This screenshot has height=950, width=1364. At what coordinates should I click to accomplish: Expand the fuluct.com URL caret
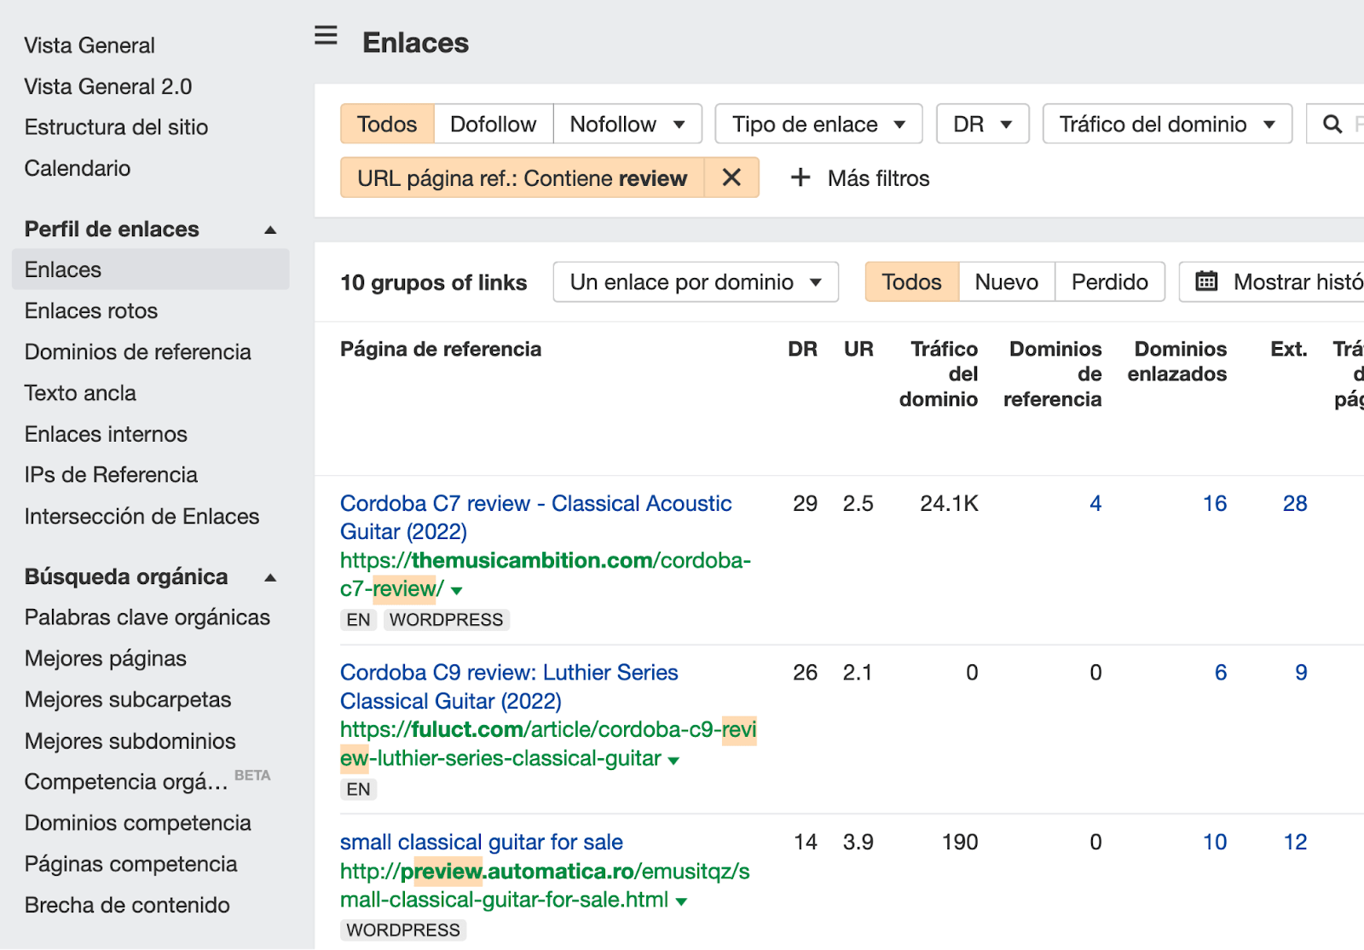coord(673,761)
